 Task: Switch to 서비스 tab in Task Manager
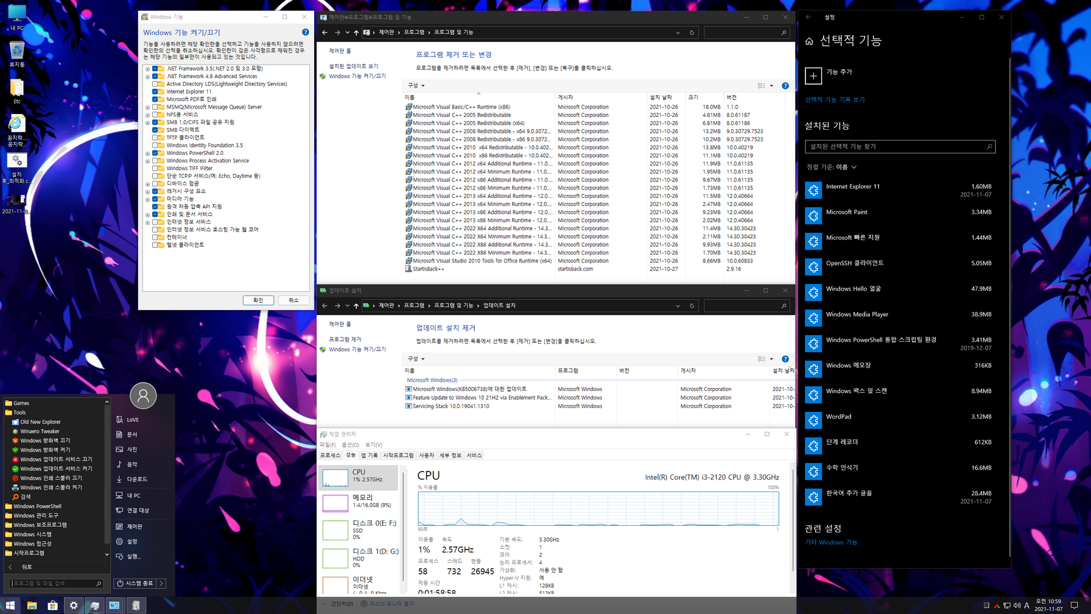pyautogui.click(x=474, y=456)
